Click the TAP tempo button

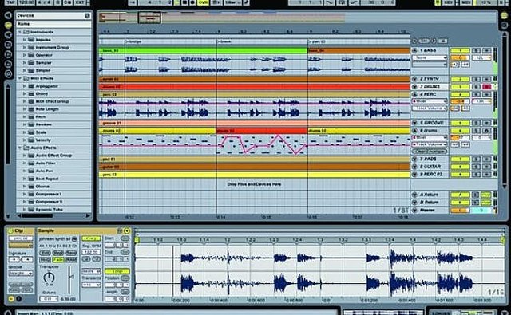pos(10,2)
